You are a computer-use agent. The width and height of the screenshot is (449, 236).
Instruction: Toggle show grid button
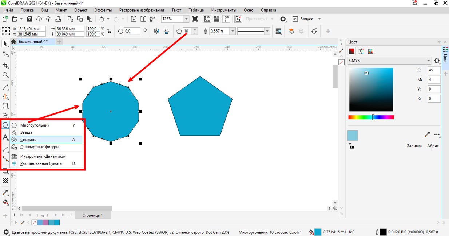pyautogui.click(x=217, y=19)
